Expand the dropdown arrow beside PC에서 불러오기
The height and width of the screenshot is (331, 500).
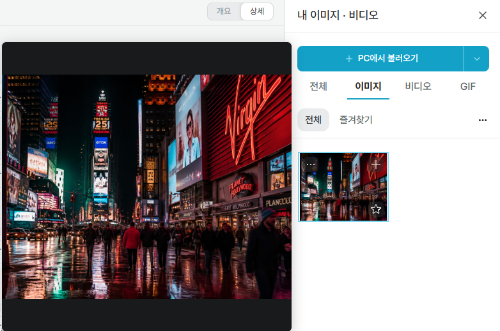click(477, 59)
